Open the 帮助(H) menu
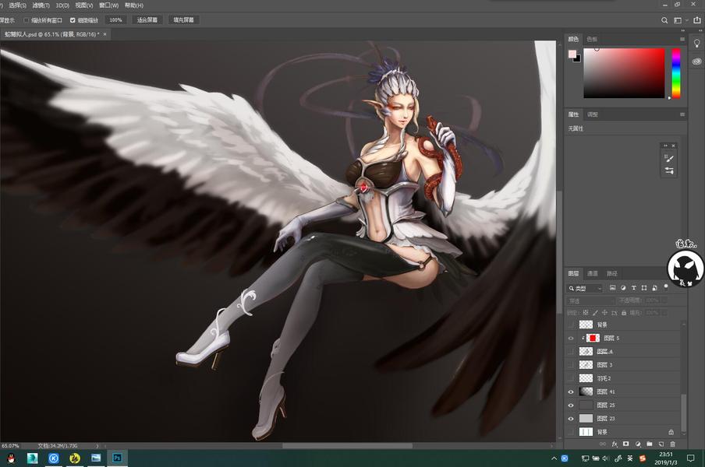 [x=134, y=5]
